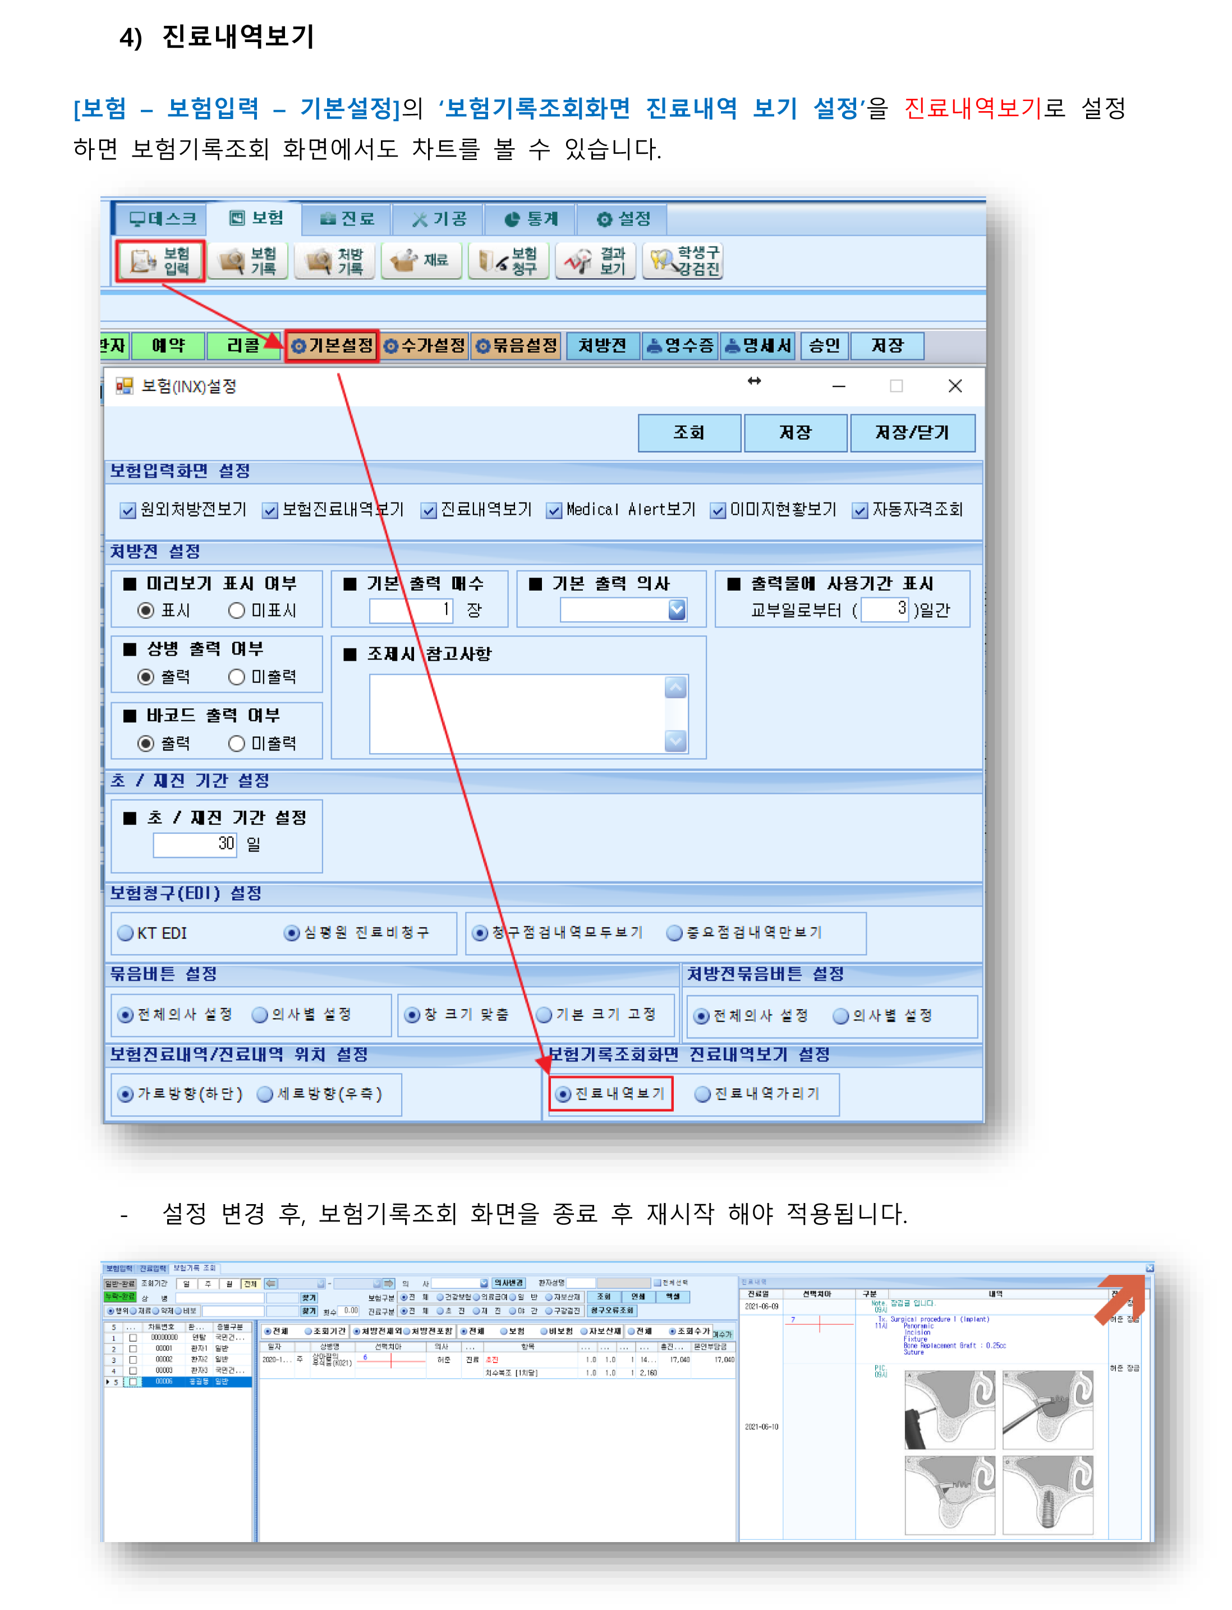Select 세로방향(우측) radio option
Screen dimensions: 1232x1610
pos(265,1094)
